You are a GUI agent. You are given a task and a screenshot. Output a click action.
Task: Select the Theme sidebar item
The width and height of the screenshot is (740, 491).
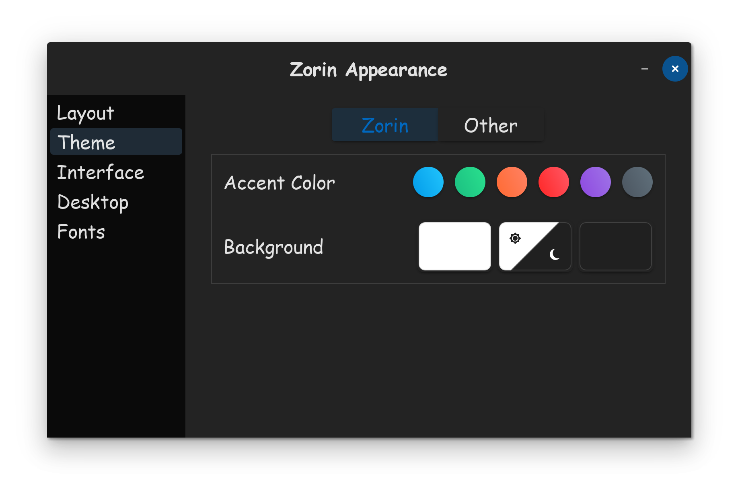pos(116,142)
